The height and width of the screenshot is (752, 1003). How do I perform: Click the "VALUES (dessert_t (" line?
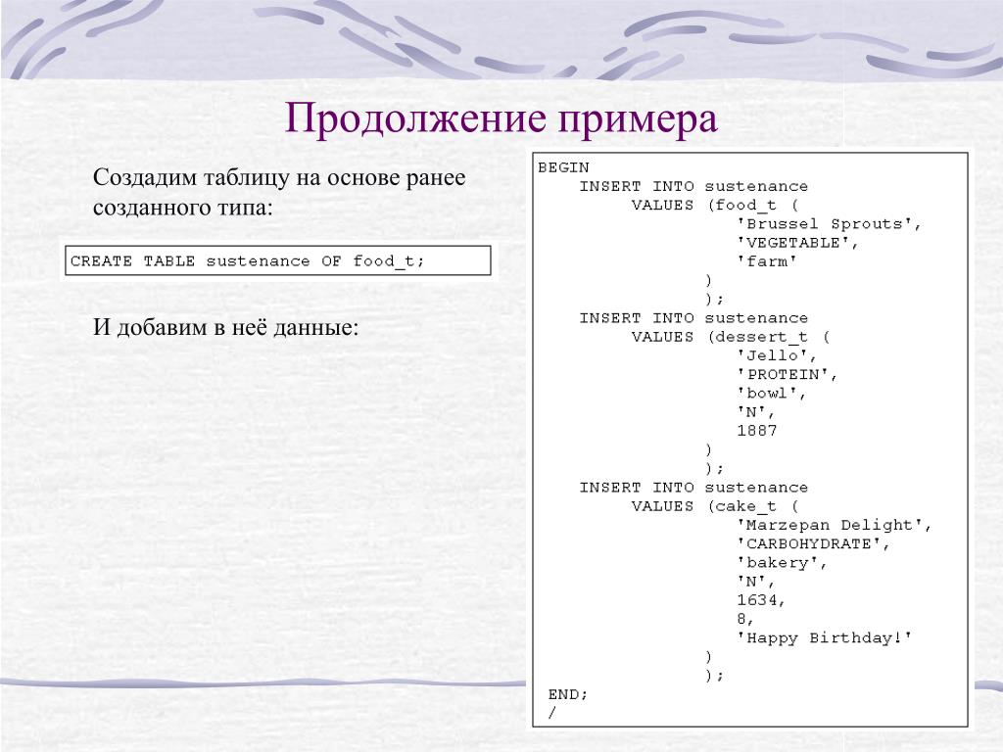pyautogui.click(x=731, y=337)
